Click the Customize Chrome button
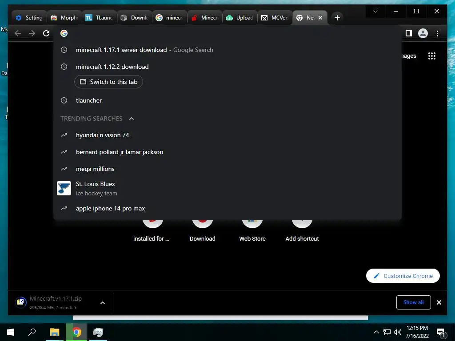Viewport: 455px width, 341px height. (x=403, y=276)
